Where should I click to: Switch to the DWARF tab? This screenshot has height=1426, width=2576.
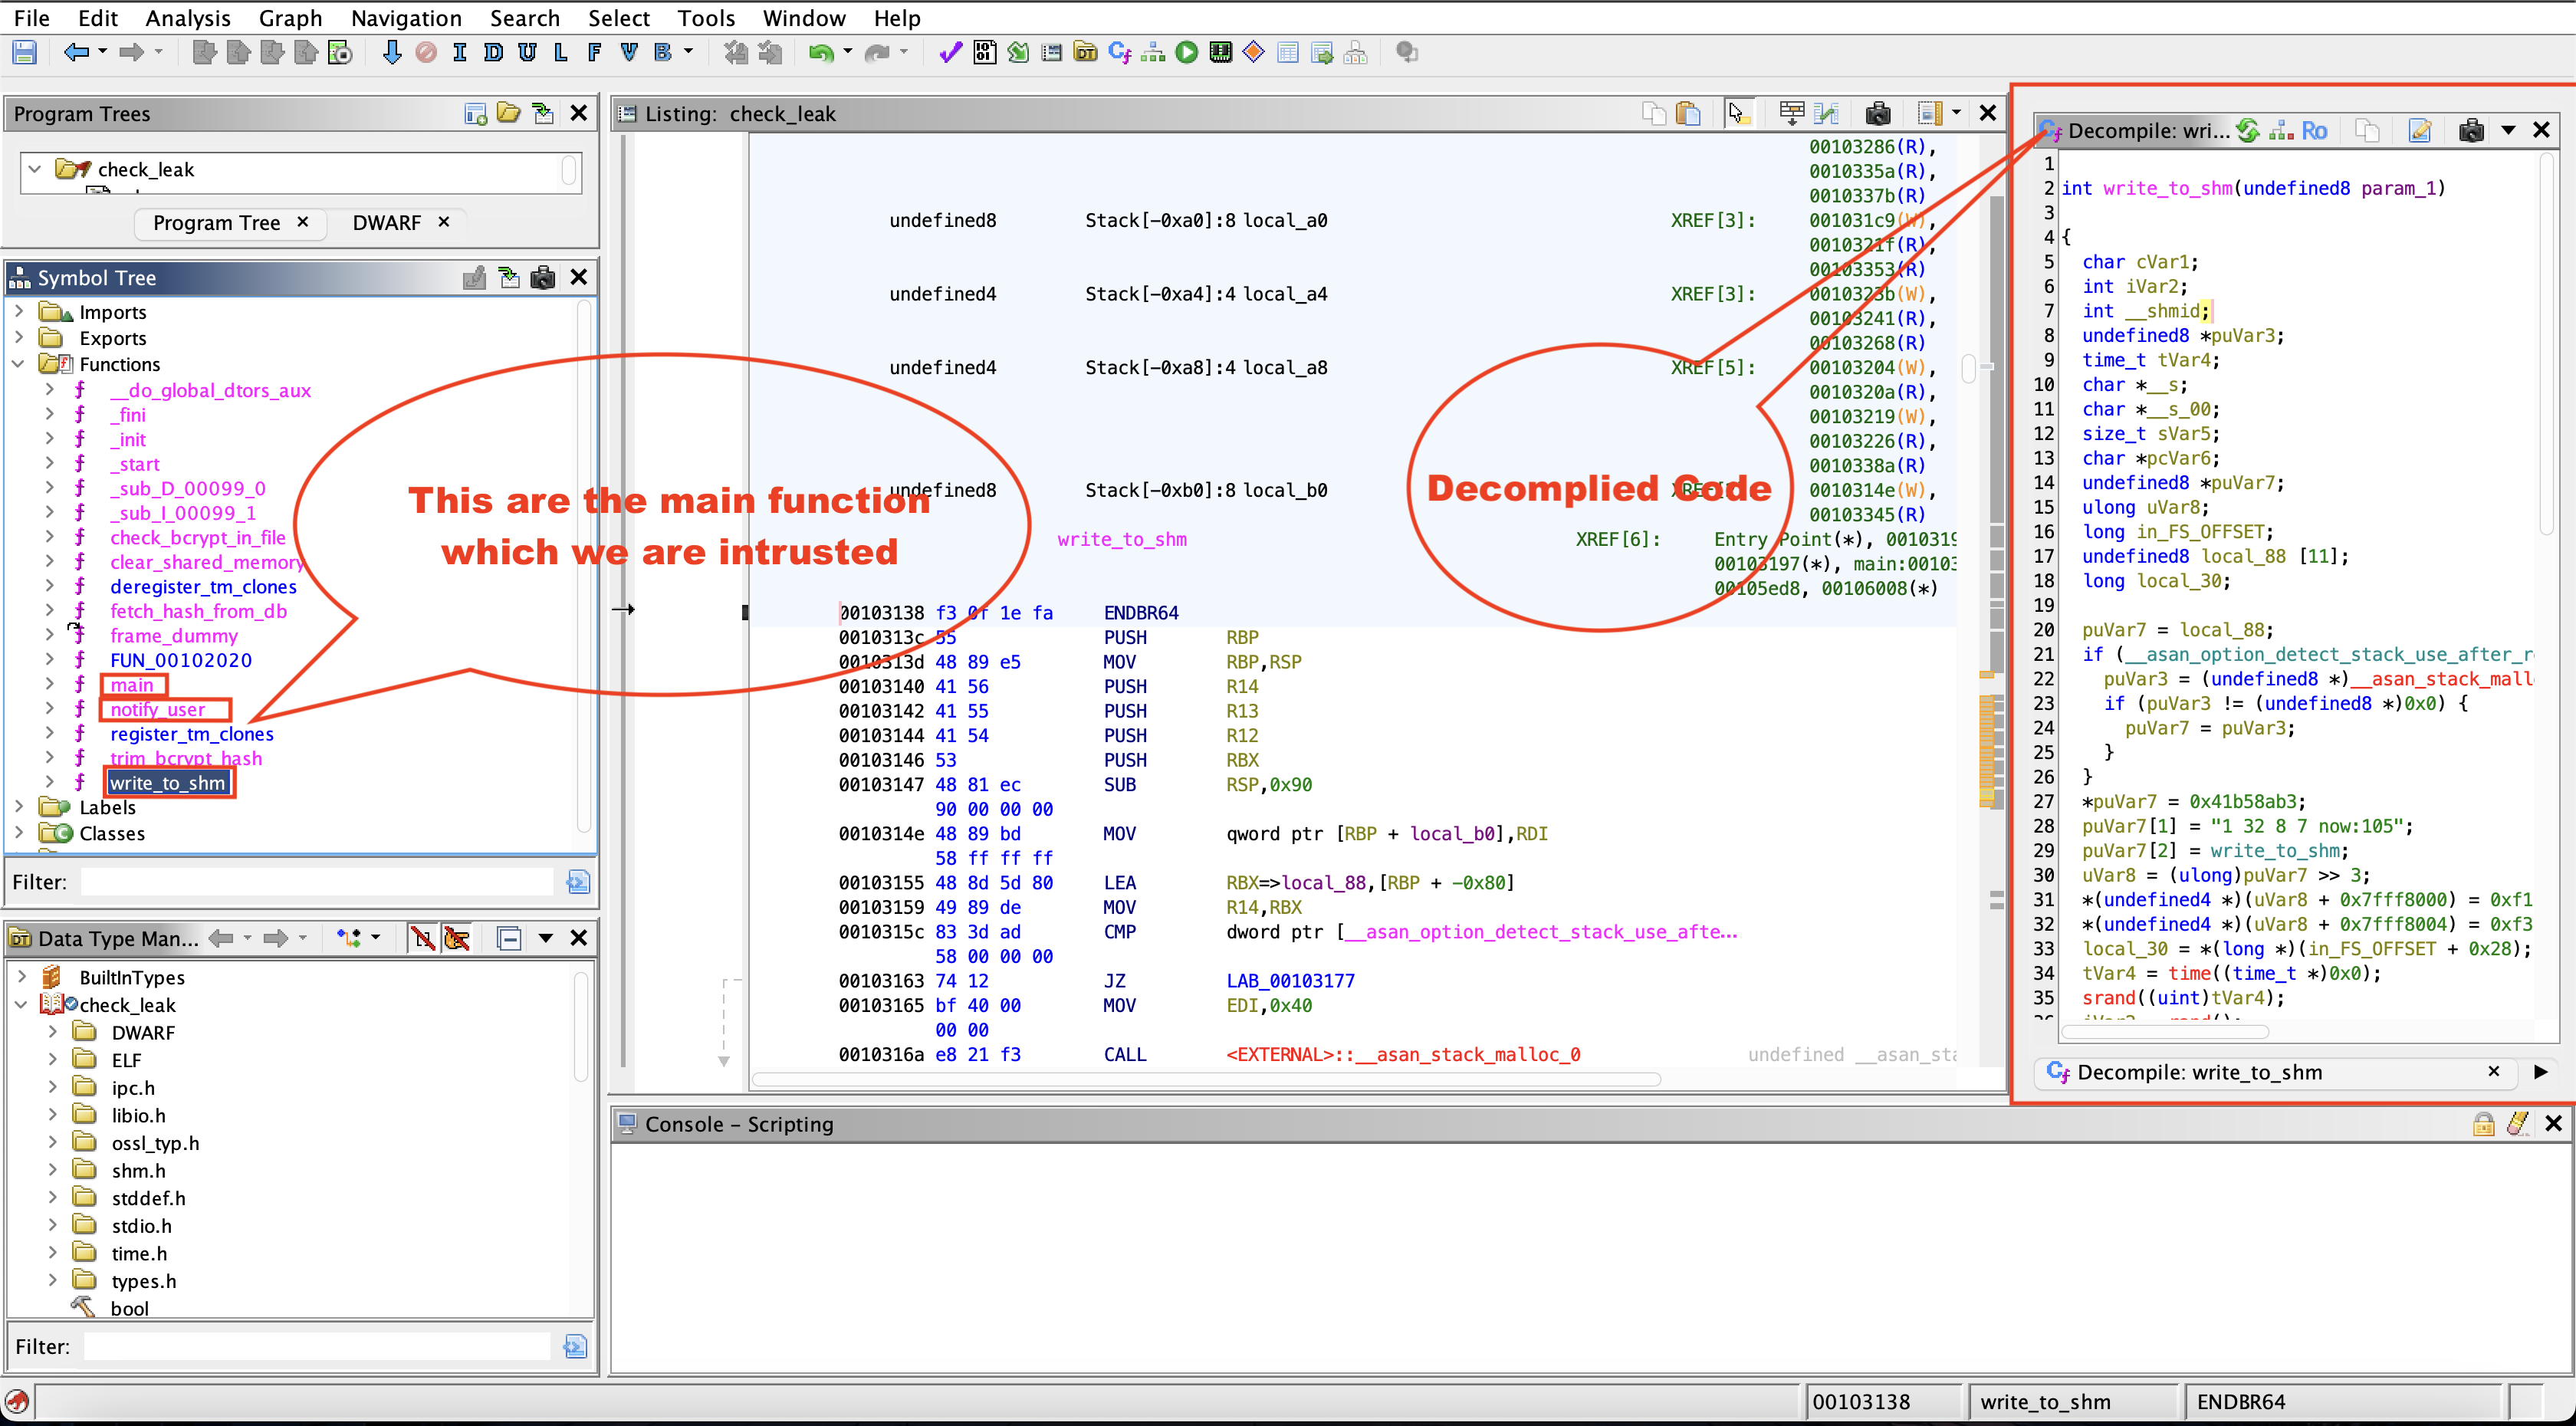click(386, 222)
